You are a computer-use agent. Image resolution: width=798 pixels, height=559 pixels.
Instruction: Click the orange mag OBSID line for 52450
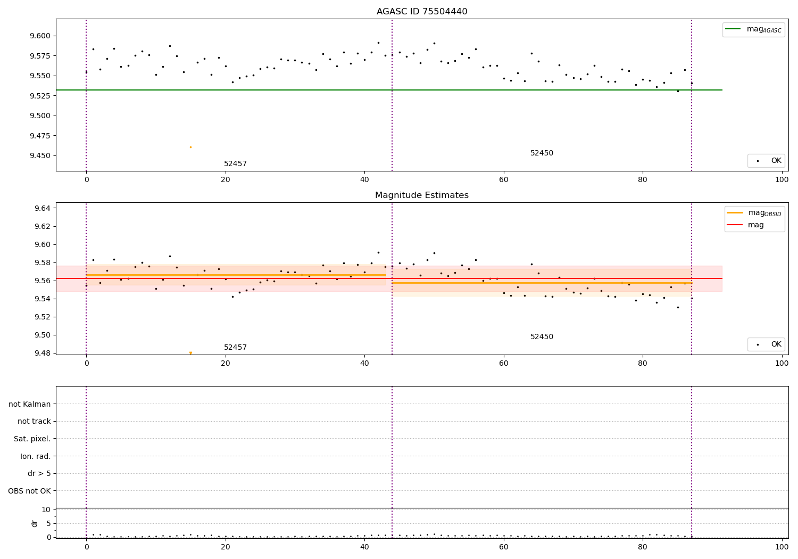[542, 283]
